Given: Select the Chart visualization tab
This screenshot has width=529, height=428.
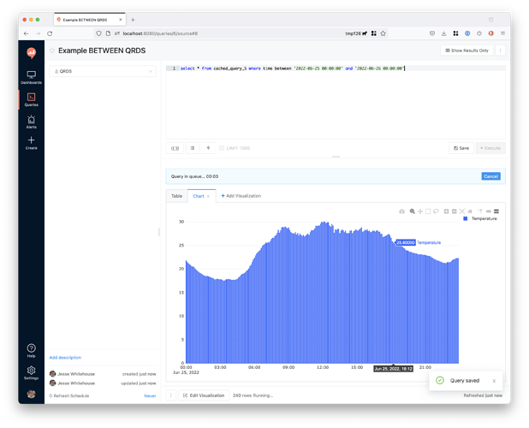Looking at the screenshot, I should 199,196.
